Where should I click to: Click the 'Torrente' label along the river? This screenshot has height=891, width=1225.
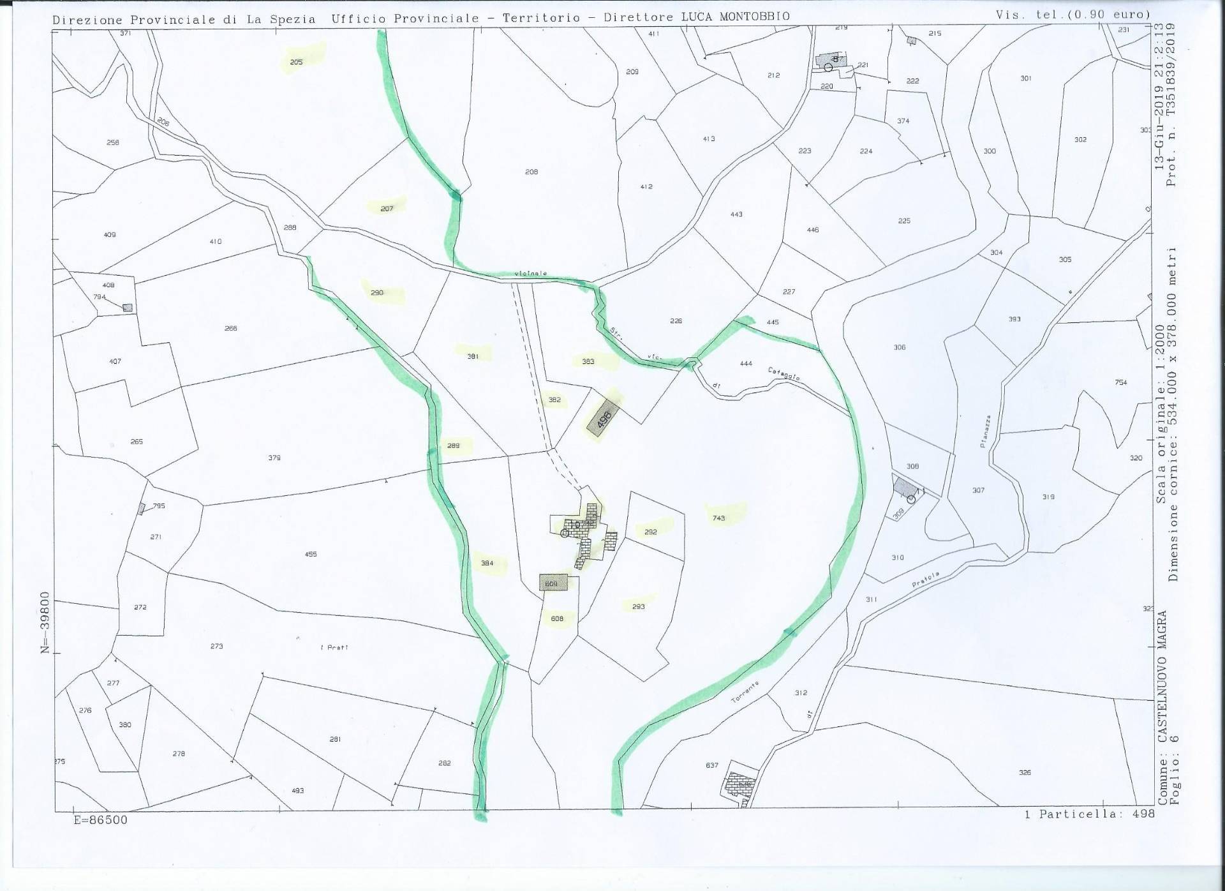click(x=745, y=692)
